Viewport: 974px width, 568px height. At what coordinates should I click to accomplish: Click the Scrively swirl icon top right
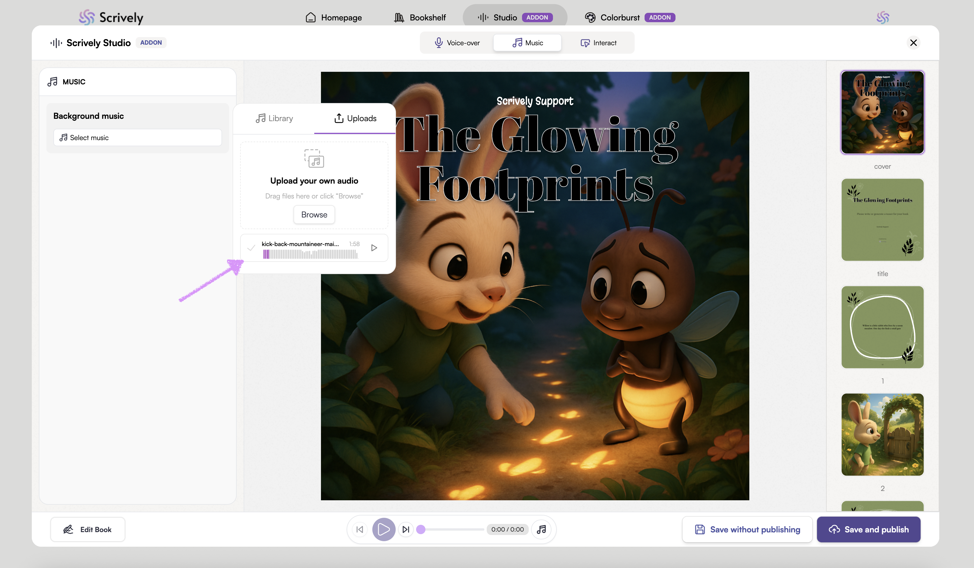(x=882, y=18)
